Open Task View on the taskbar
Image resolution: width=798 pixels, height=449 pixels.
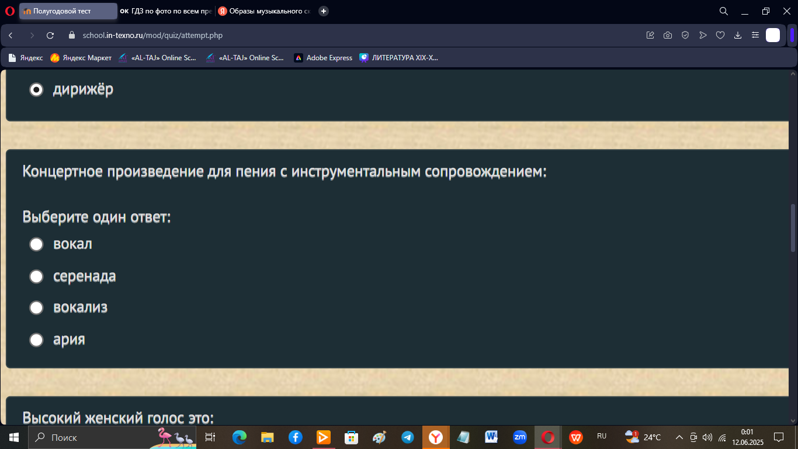(211, 437)
